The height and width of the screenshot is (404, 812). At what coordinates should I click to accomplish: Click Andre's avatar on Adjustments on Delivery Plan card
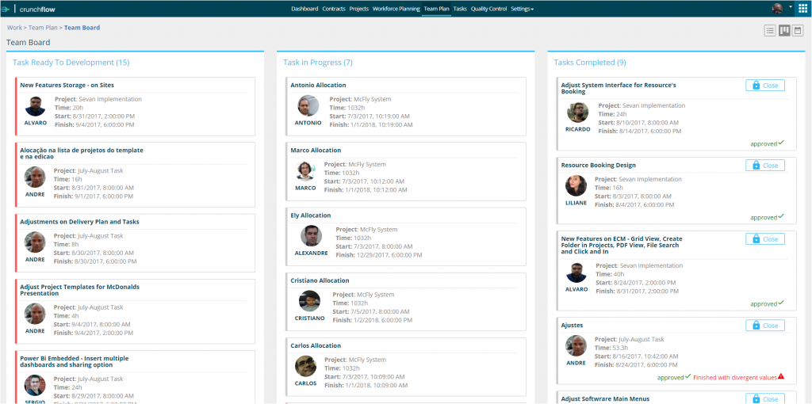coord(35,243)
